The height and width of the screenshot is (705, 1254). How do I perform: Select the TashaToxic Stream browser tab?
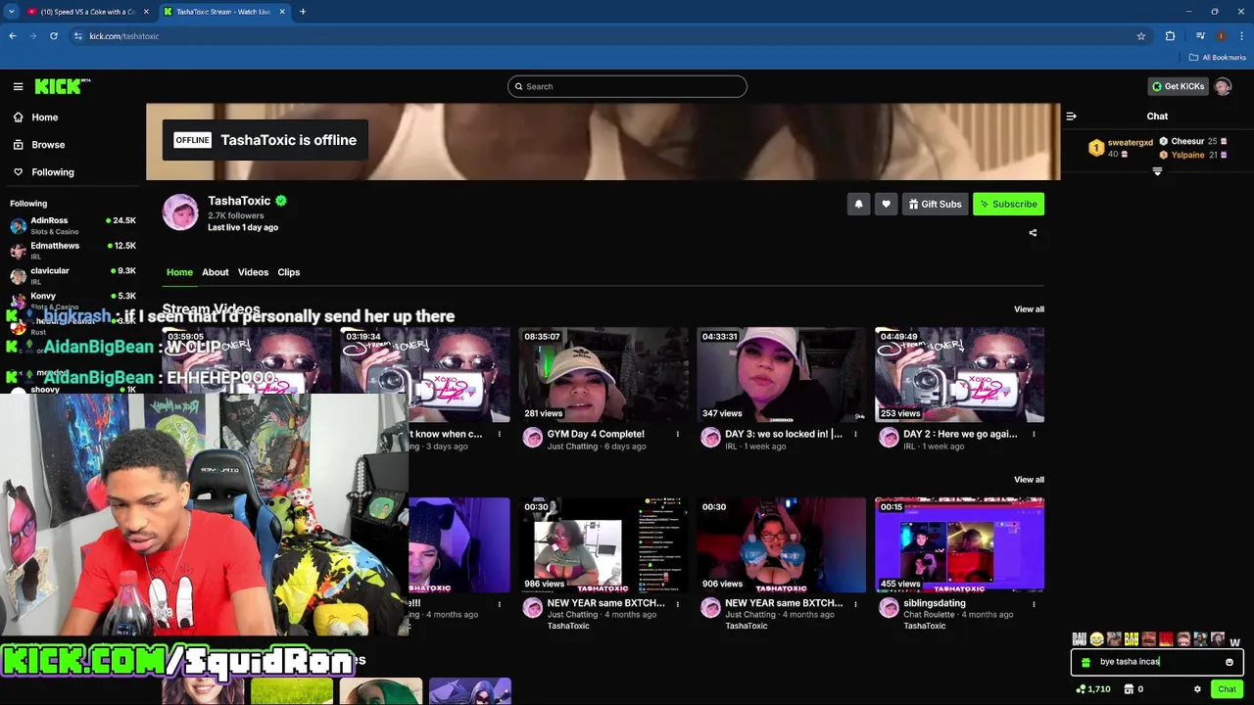(223, 12)
